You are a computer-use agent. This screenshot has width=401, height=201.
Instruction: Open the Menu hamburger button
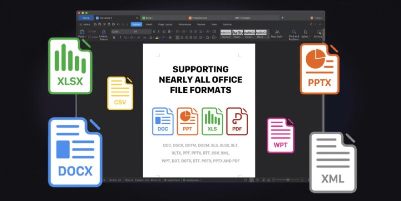85,24
